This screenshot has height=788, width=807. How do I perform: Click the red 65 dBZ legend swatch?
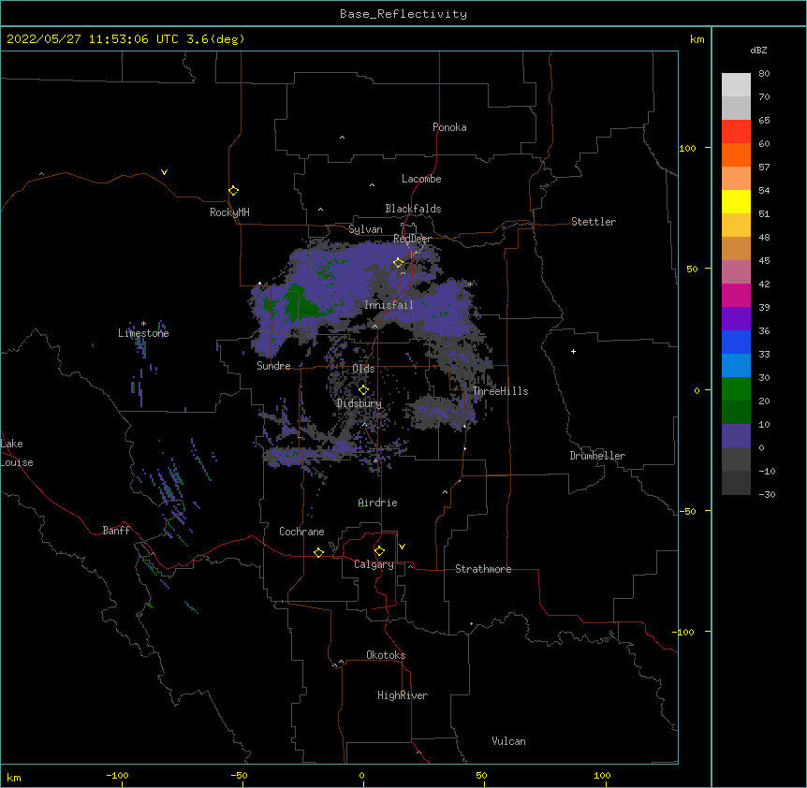click(x=736, y=131)
